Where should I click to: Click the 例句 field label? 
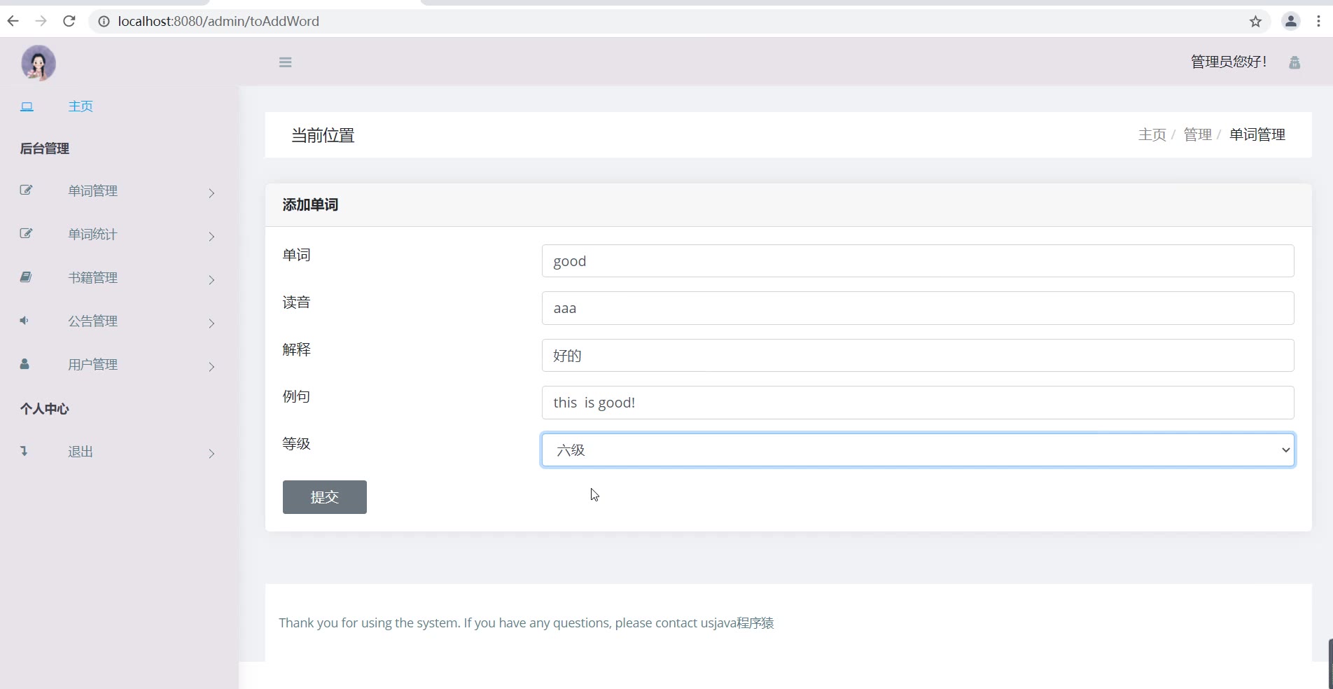coord(296,396)
